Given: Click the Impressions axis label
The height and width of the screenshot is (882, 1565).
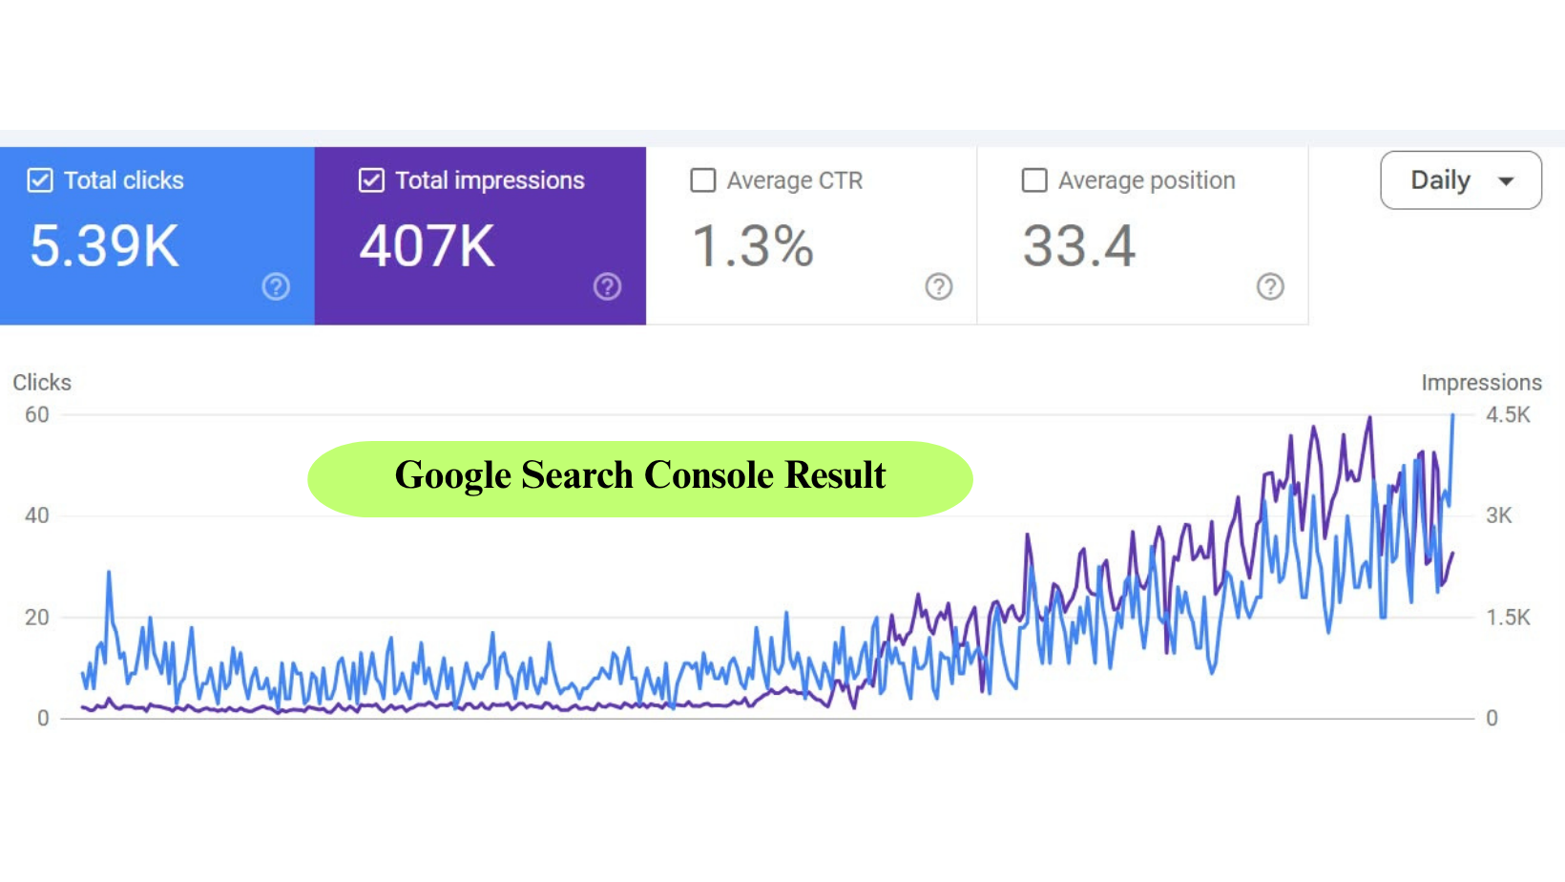Looking at the screenshot, I should [1481, 382].
